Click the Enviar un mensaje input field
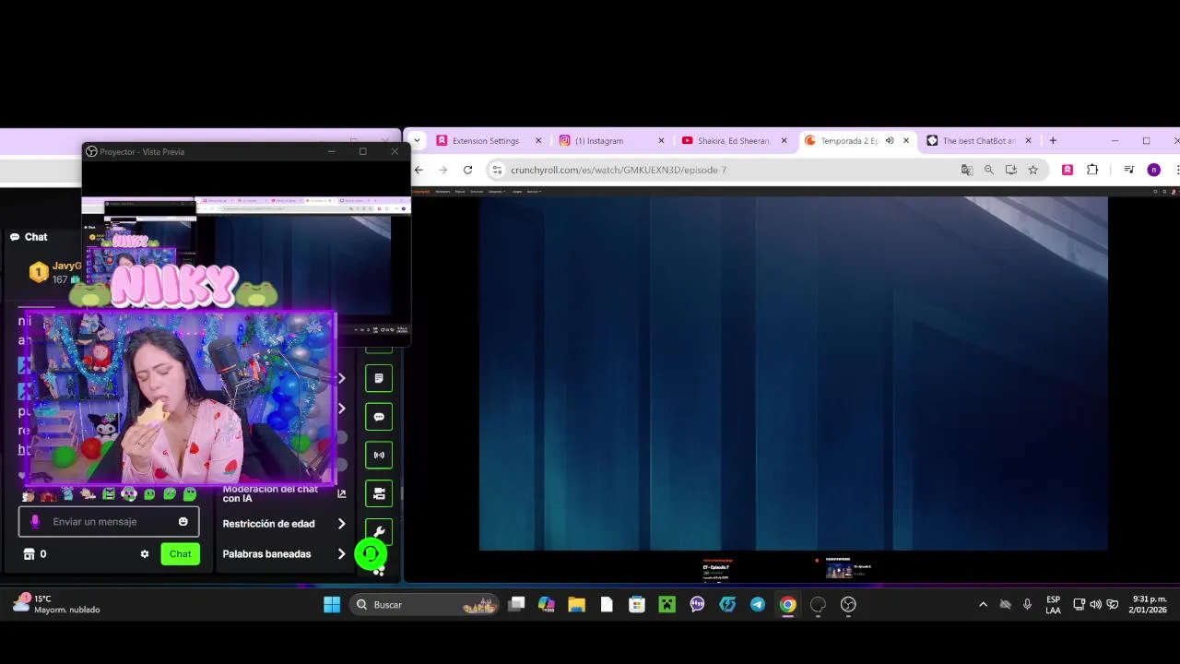Screen dimensions: 1180x664 (109, 522)
